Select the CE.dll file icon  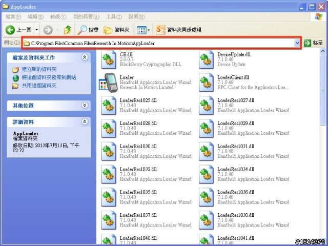[109, 60]
